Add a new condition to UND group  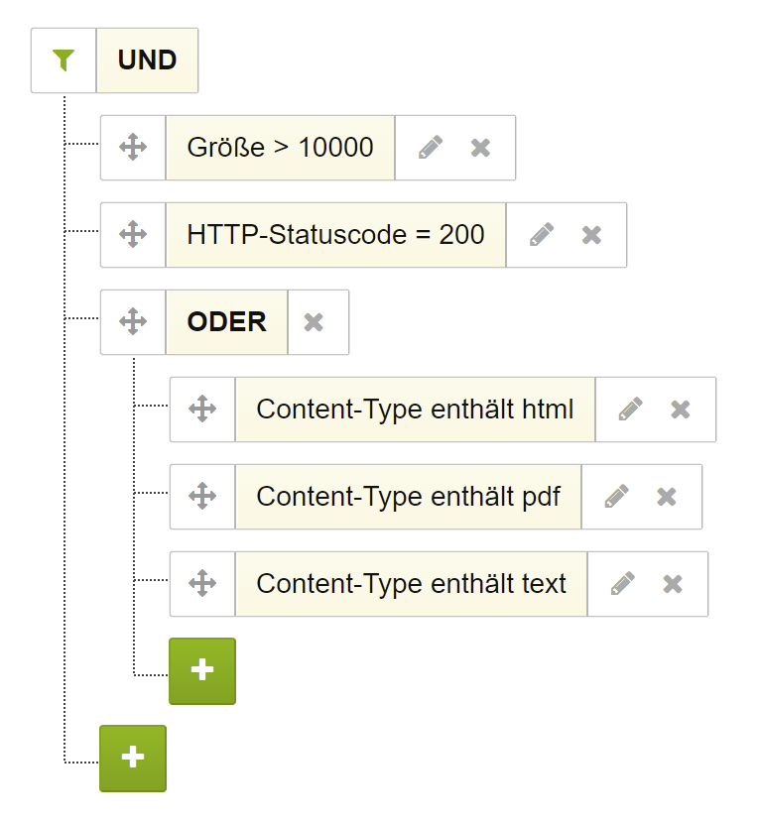click(x=132, y=759)
